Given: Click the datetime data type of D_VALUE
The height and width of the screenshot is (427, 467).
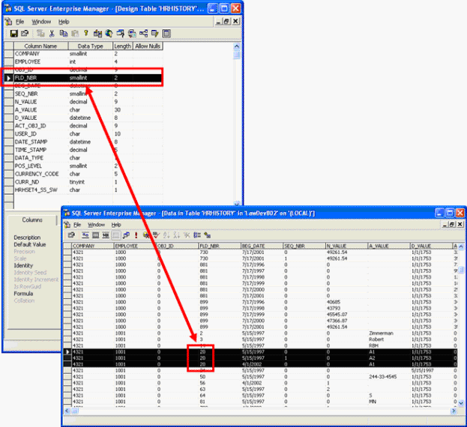Looking at the screenshot, I should click(80, 118).
